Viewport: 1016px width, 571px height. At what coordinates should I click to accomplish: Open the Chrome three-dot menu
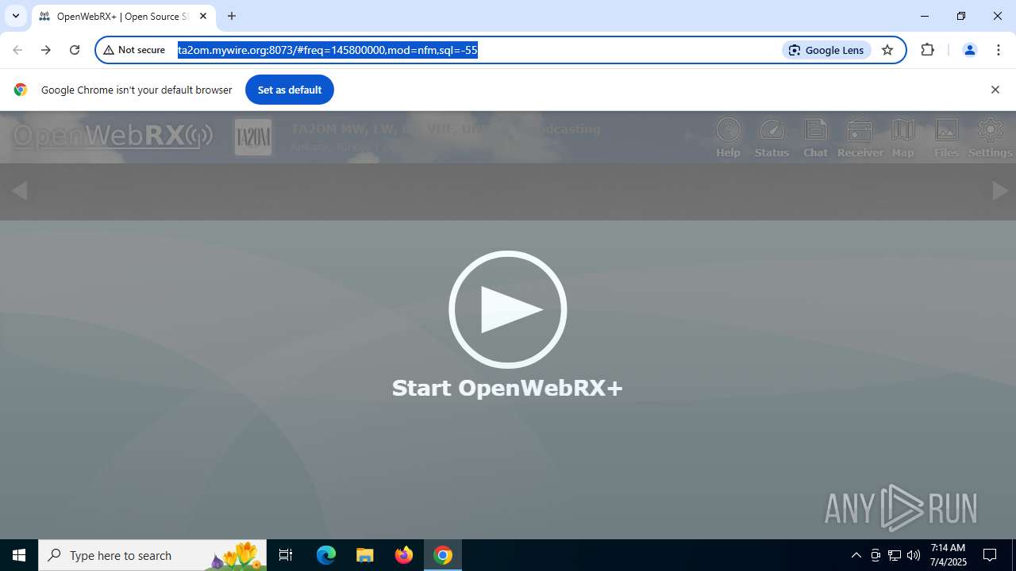tap(999, 50)
